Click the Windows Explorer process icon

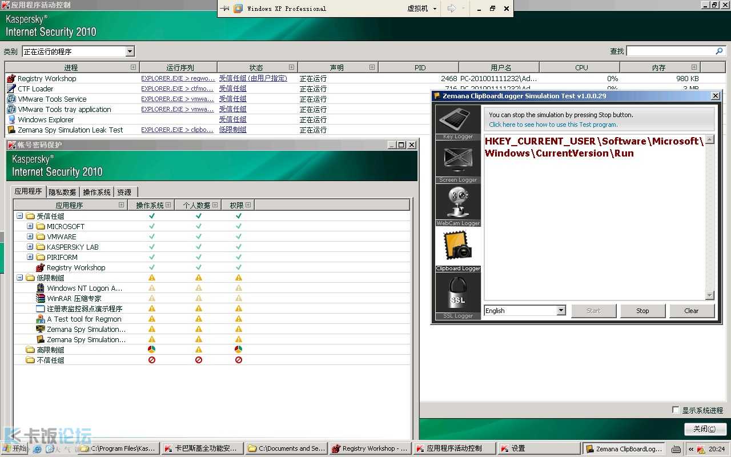pyautogui.click(x=11, y=119)
